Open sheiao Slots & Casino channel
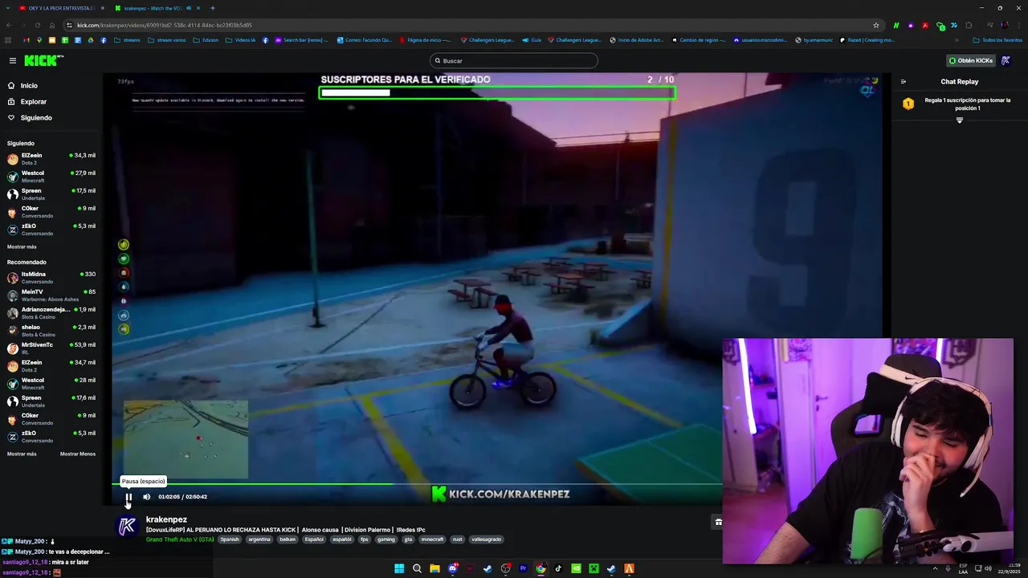Viewport: 1028px width, 578px height. 51,331
